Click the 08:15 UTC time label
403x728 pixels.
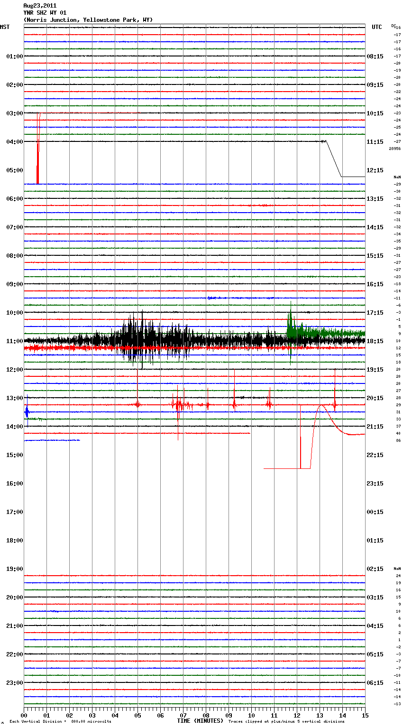click(375, 56)
